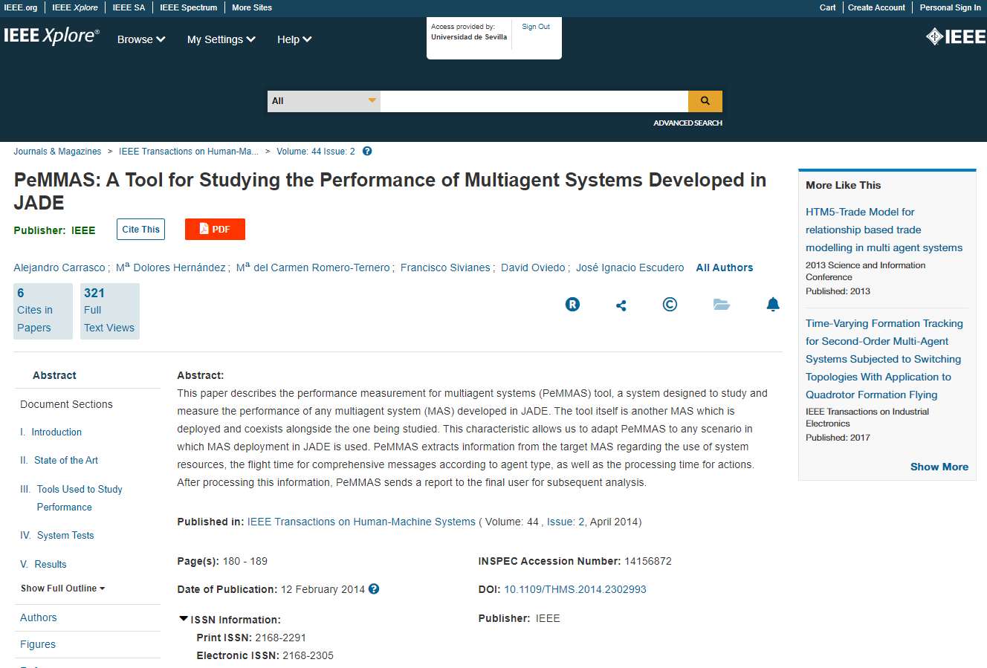Screen dimensions: 987x668
Task: Open the IEEE logo homepage link
Action: [956, 36]
